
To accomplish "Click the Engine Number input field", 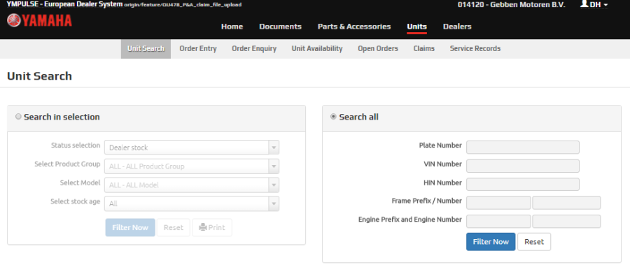I will pos(566,222).
